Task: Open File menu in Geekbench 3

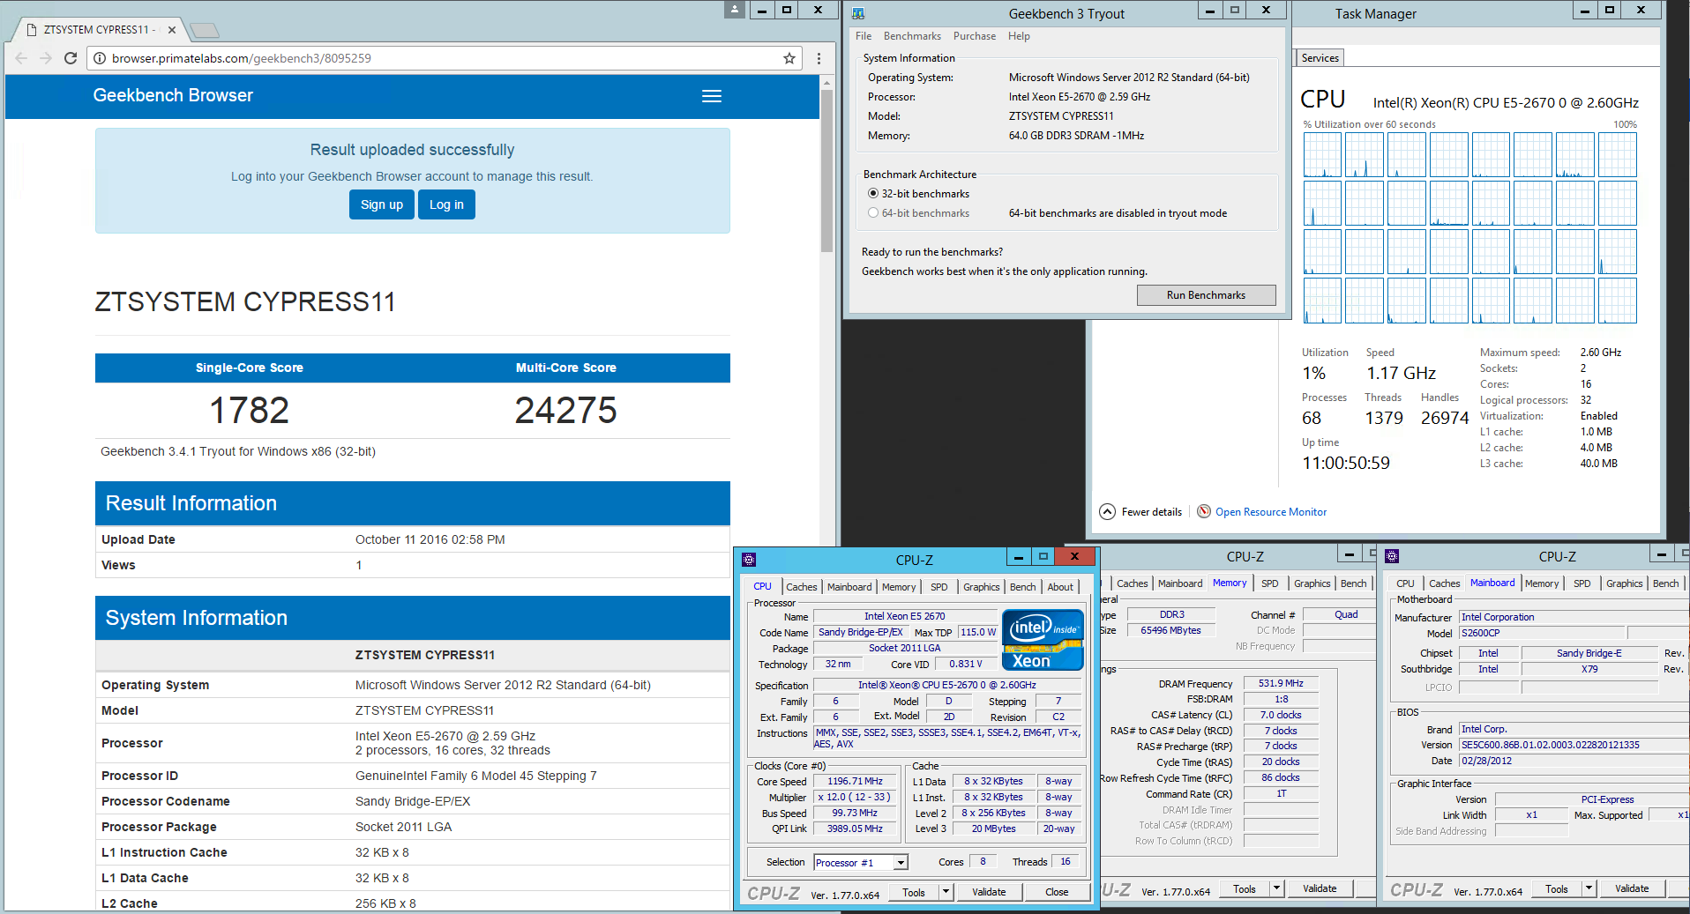Action: point(864,36)
